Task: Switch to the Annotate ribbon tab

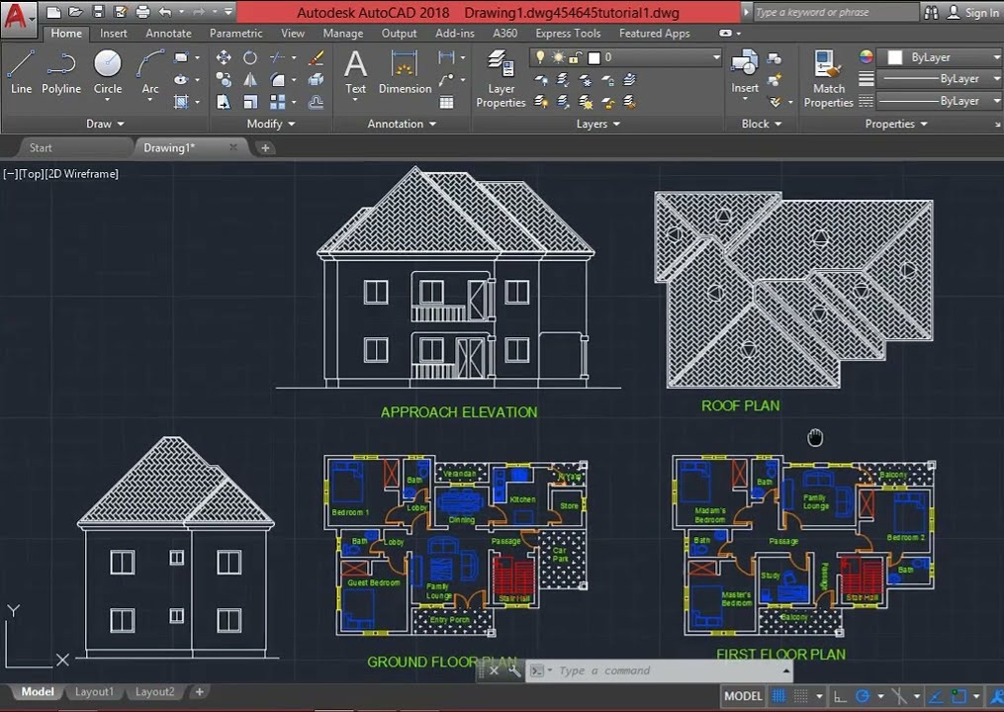Action: 168,33
